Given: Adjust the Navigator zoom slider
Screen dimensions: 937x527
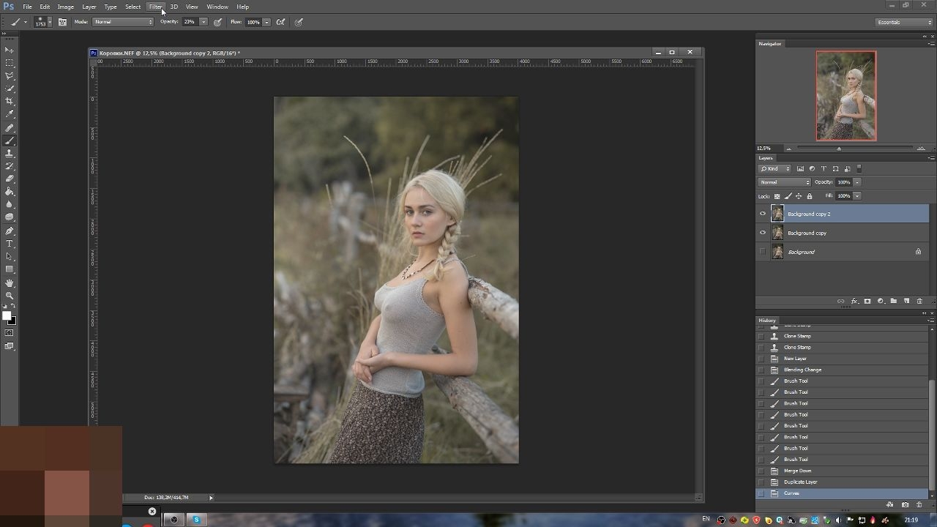Looking at the screenshot, I should (x=839, y=149).
